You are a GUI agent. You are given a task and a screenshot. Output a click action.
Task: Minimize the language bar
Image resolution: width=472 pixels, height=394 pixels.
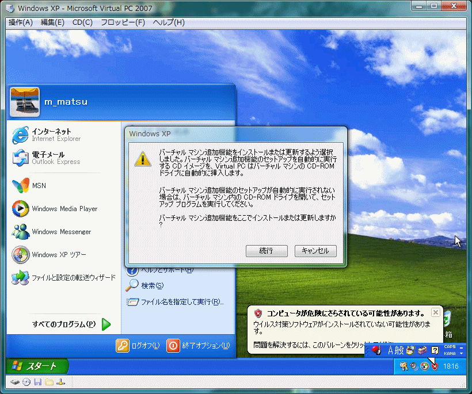[462, 347]
